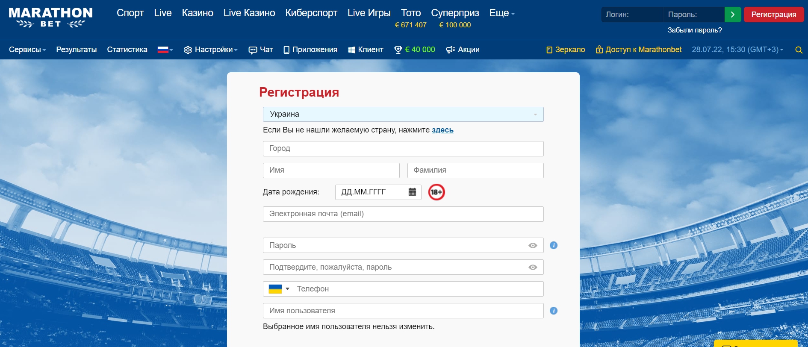The image size is (808, 347).
Task: Show the password in the confirm password field
Action: tap(533, 267)
